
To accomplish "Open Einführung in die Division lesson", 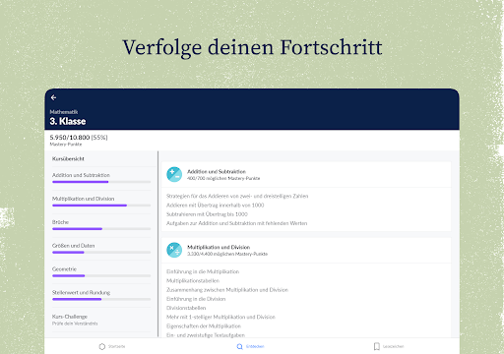I will pyautogui.click(x=196, y=299).
